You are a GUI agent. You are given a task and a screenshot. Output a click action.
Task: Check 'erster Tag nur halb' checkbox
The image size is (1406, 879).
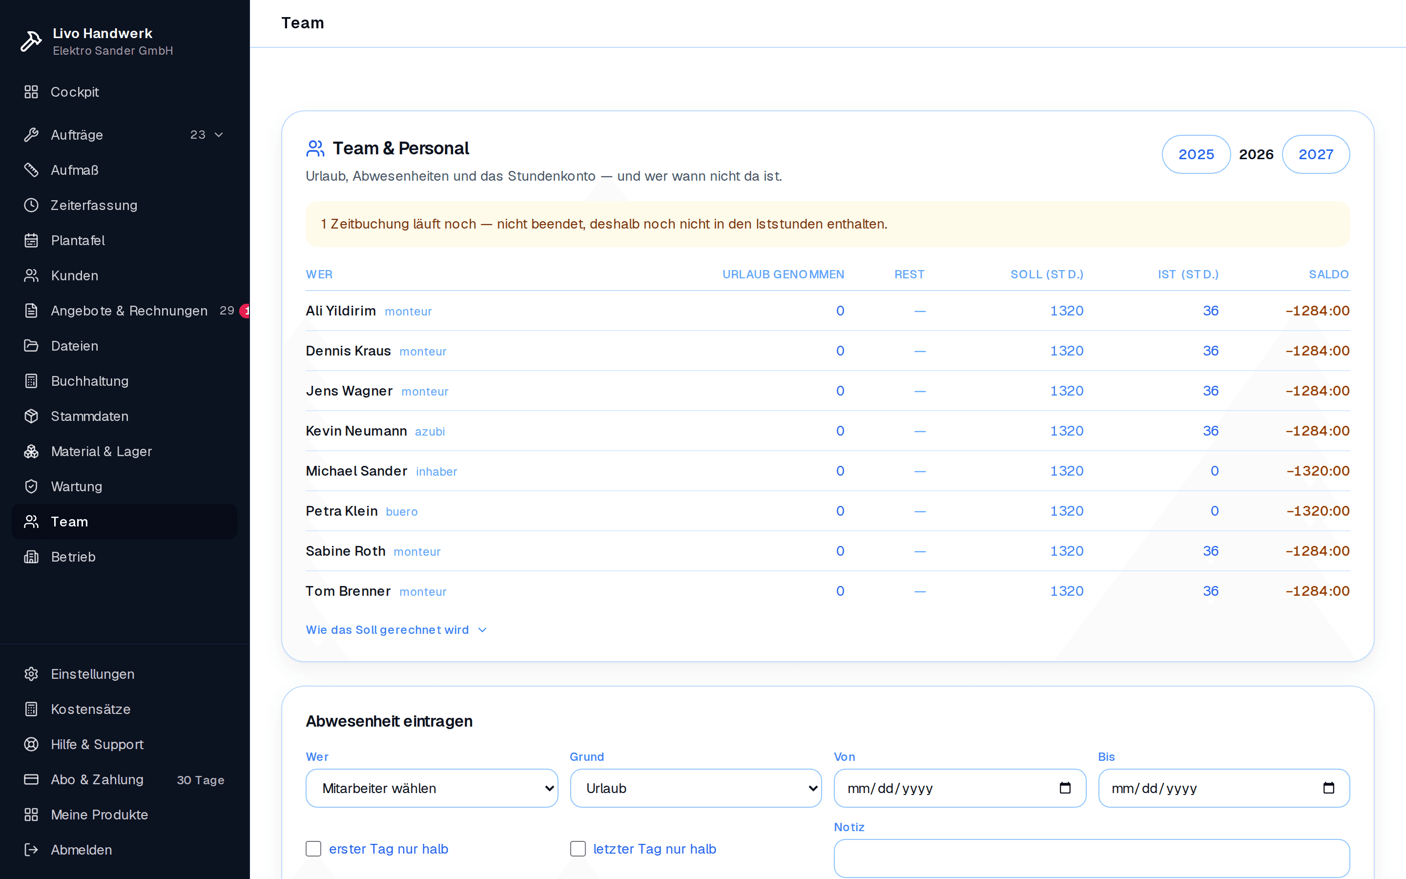pos(314,849)
